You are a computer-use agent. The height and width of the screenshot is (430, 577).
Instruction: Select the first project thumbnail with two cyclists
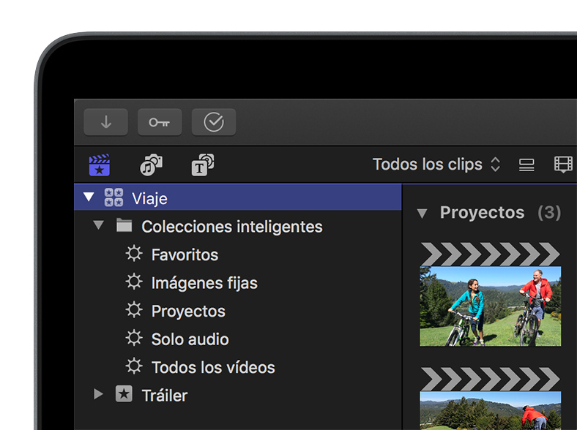[490, 305]
